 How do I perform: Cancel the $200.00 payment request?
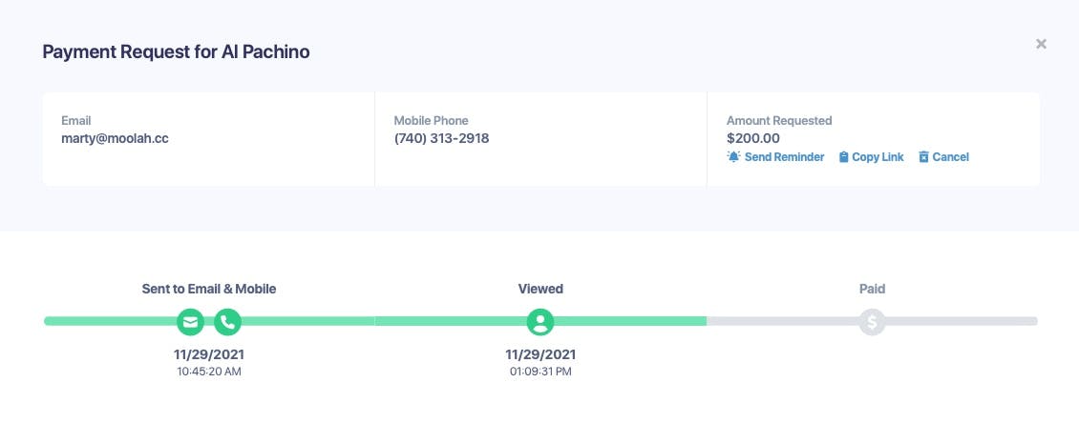coord(950,157)
